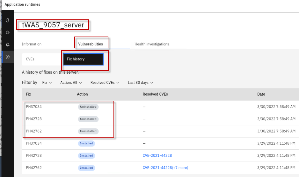This screenshot has height=177, width=299.
Task: Select the application runtimes network icon
Action: [x=8, y=57]
